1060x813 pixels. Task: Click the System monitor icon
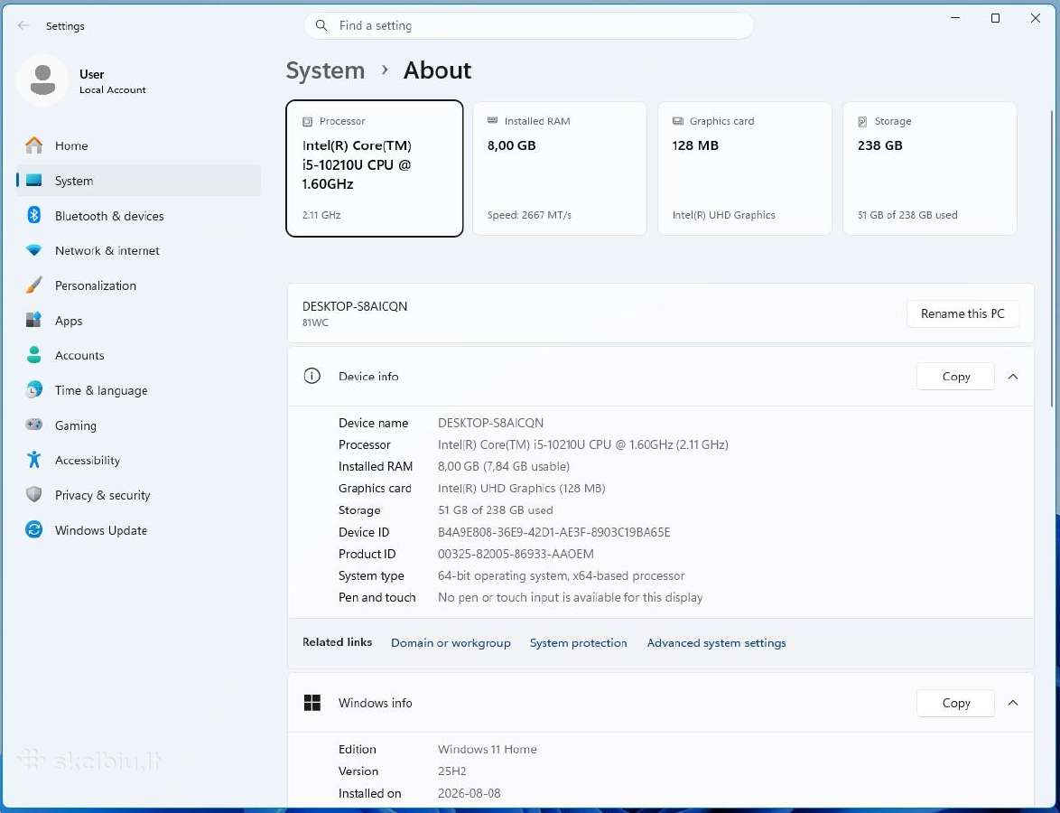[x=33, y=181]
